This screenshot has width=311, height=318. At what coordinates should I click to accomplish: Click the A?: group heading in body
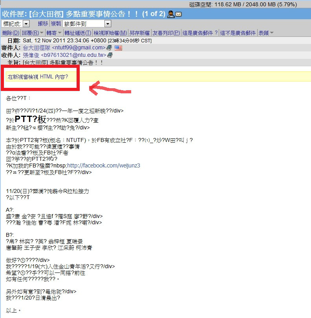tap(10, 210)
